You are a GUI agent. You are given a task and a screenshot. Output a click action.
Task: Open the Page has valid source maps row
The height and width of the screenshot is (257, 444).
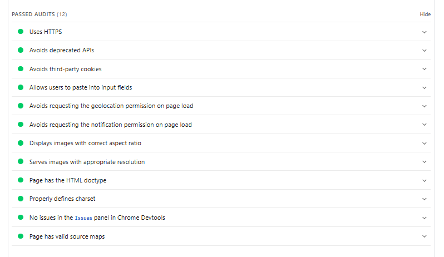click(x=67, y=236)
